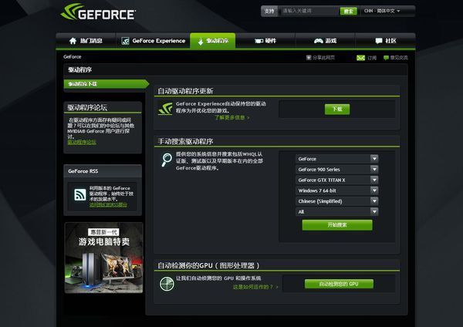Viewport: 463px width, 327px height.
Task: Click the RSS feed icon
Action: click(x=79, y=197)
